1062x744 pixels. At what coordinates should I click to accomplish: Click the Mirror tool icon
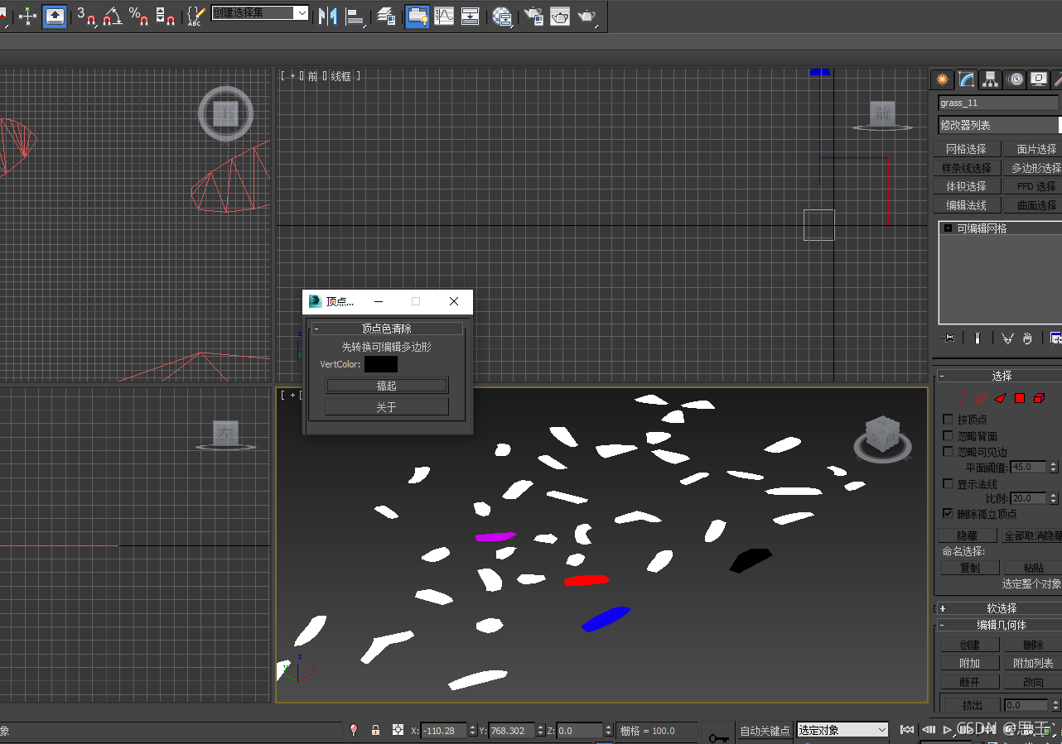tap(328, 16)
